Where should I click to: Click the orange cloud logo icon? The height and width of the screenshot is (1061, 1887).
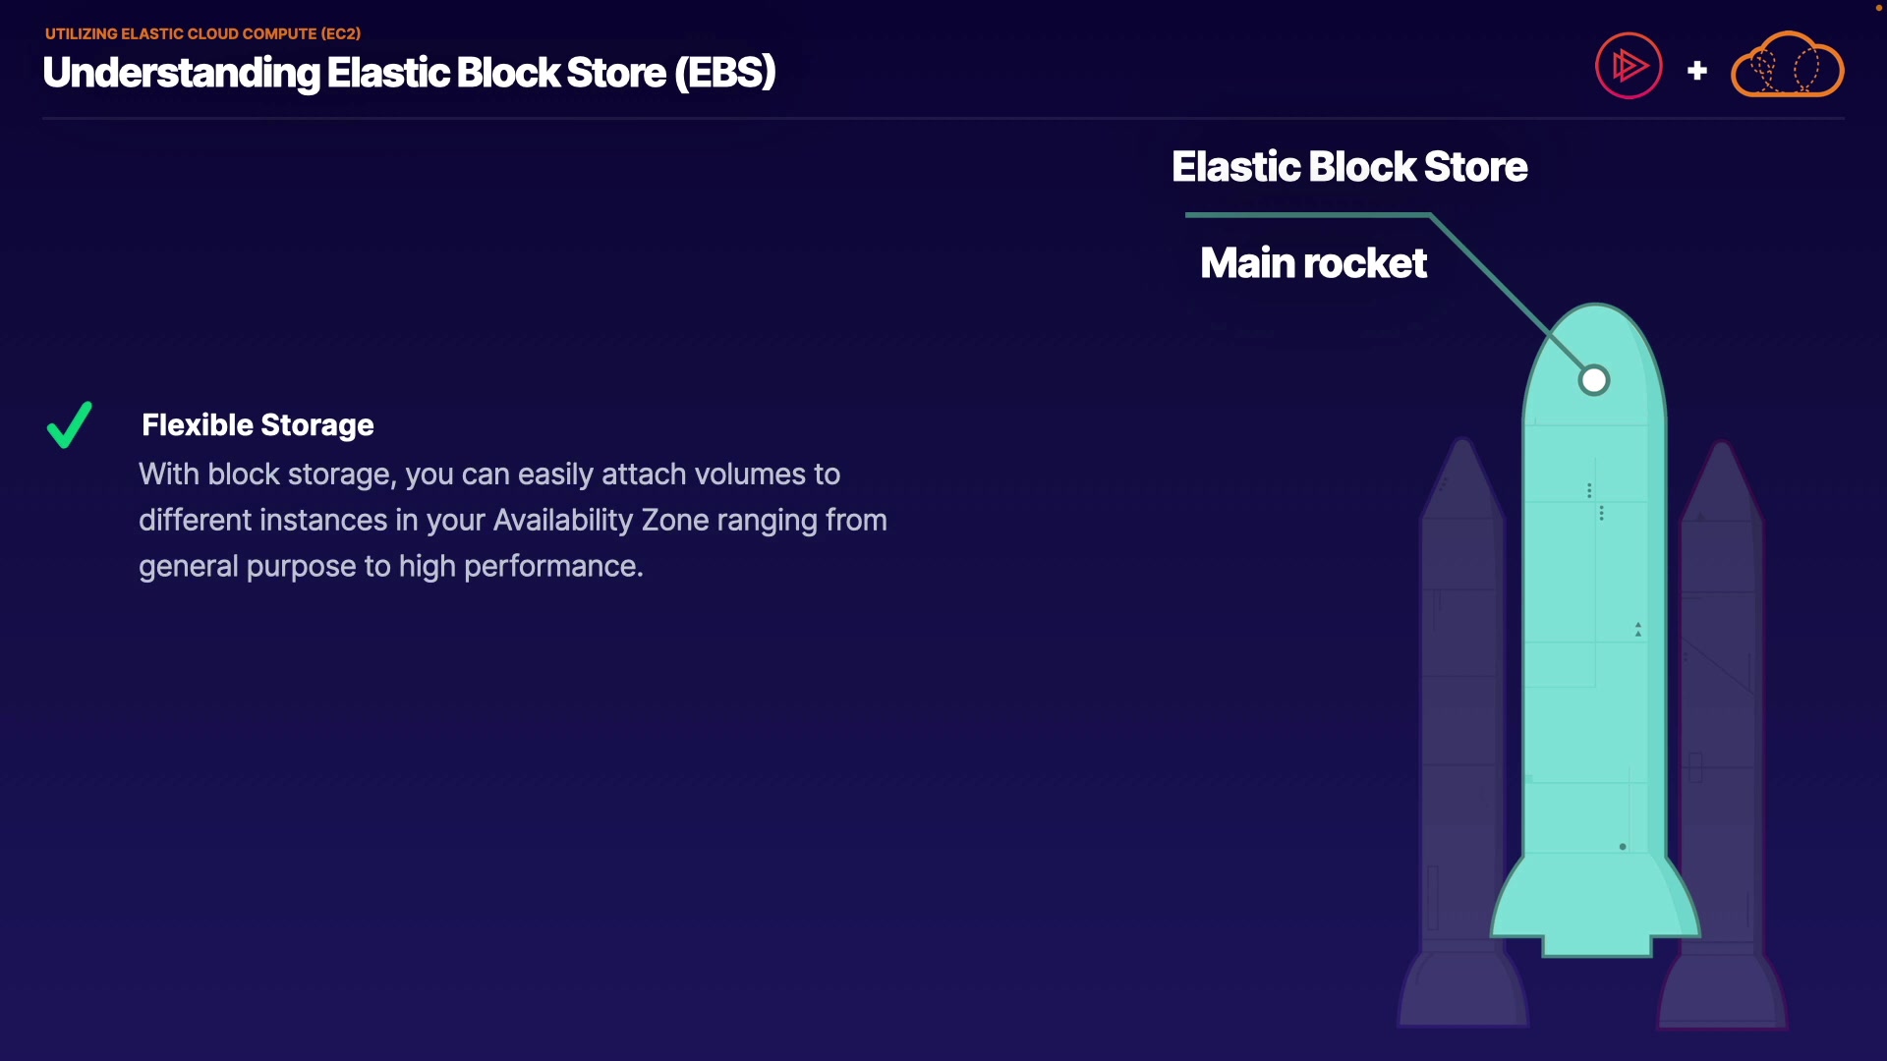point(1787,66)
